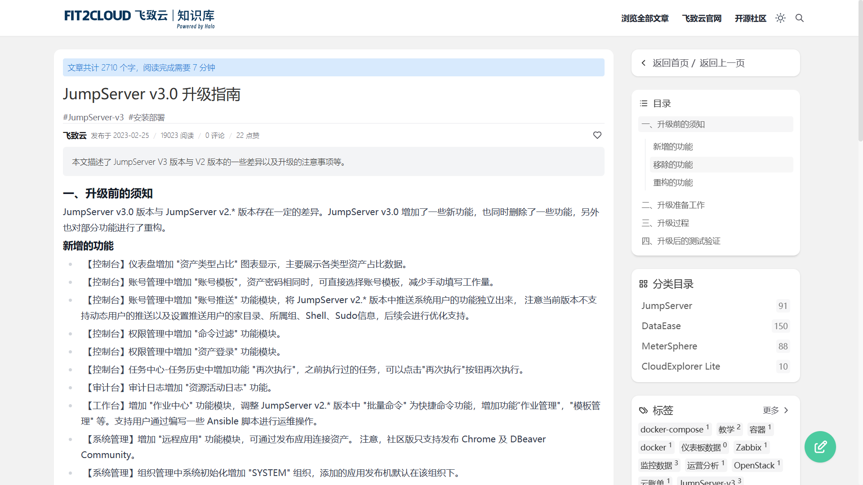Open 飞致云官网 navigation item
The height and width of the screenshot is (485, 863).
tap(702, 18)
